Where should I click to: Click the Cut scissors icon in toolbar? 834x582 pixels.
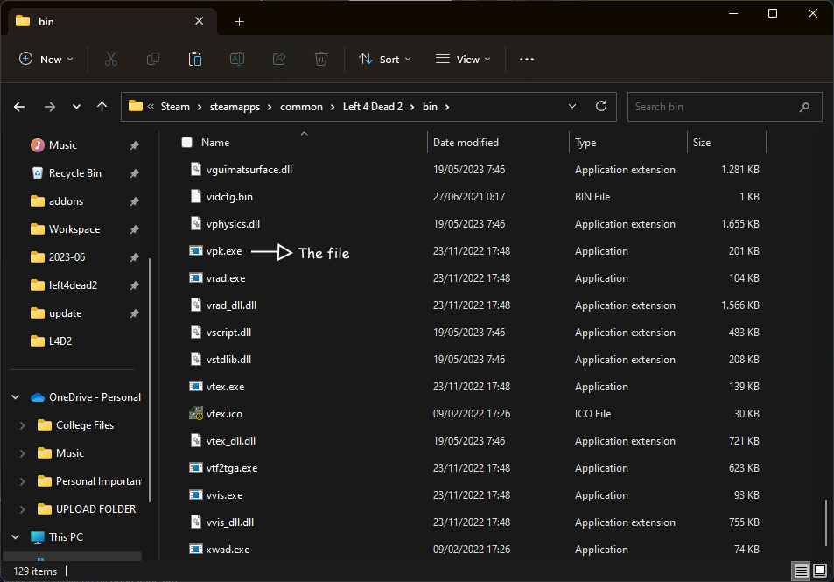[x=110, y=59]
